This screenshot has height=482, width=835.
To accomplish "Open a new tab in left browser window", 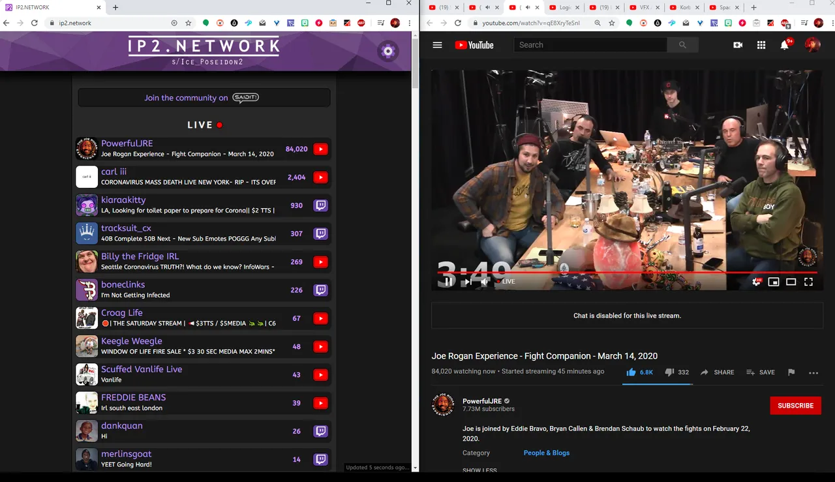I will 115,7.
